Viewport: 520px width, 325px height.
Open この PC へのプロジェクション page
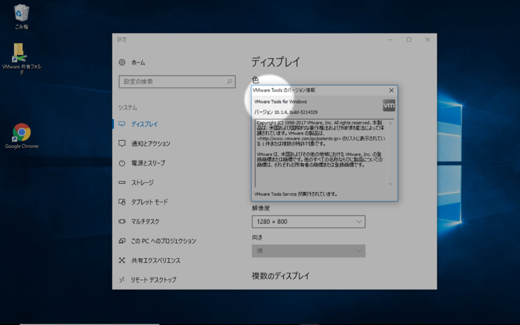pos(164,241)
